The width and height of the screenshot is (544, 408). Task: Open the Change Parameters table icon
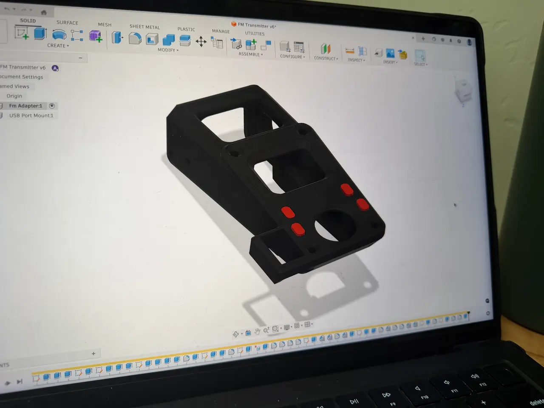click(x=217, y=43)
